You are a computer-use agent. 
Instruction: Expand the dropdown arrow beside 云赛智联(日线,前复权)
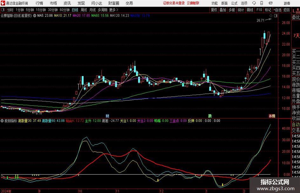click(x=35, y=16)
